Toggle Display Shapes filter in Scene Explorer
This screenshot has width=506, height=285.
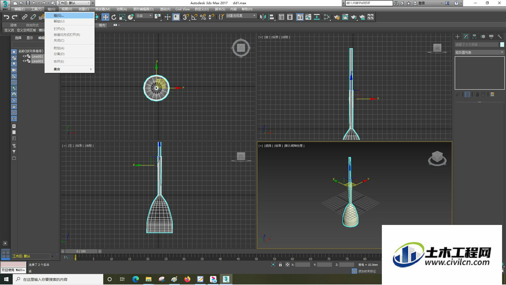pos(14,58)
